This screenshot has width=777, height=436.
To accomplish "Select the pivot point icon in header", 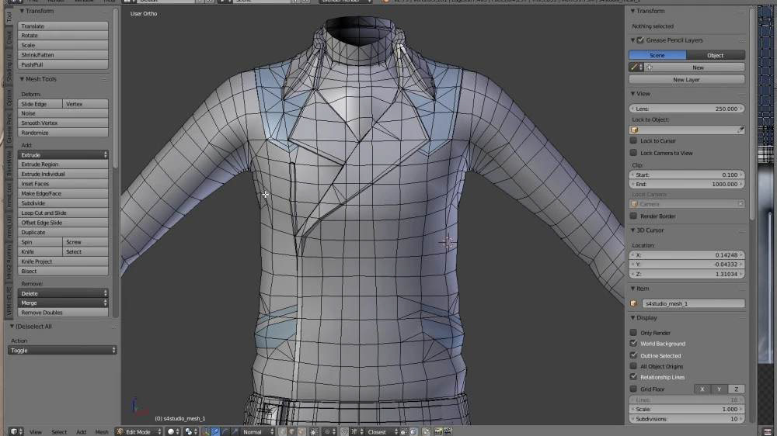I will coord(189,431).
